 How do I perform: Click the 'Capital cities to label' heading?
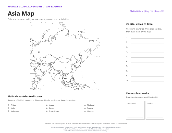coord(140,24)
